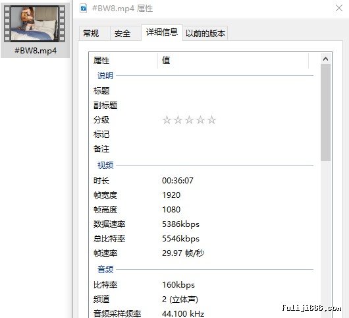Collapse the 说明 section header
This screenshot has width=349, height=318.
tap(105, 76)
